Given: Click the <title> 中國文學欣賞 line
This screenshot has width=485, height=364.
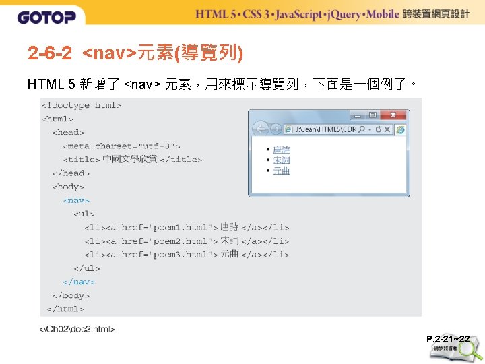Looking at the screenshot, I should click(x=133, y=160).
